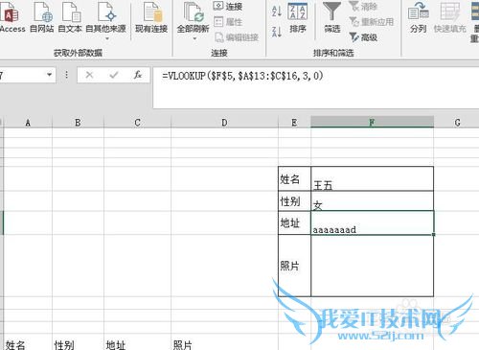Select cell containing aaaaaaad
Screen dimensions: 479x350
(372, 222)
